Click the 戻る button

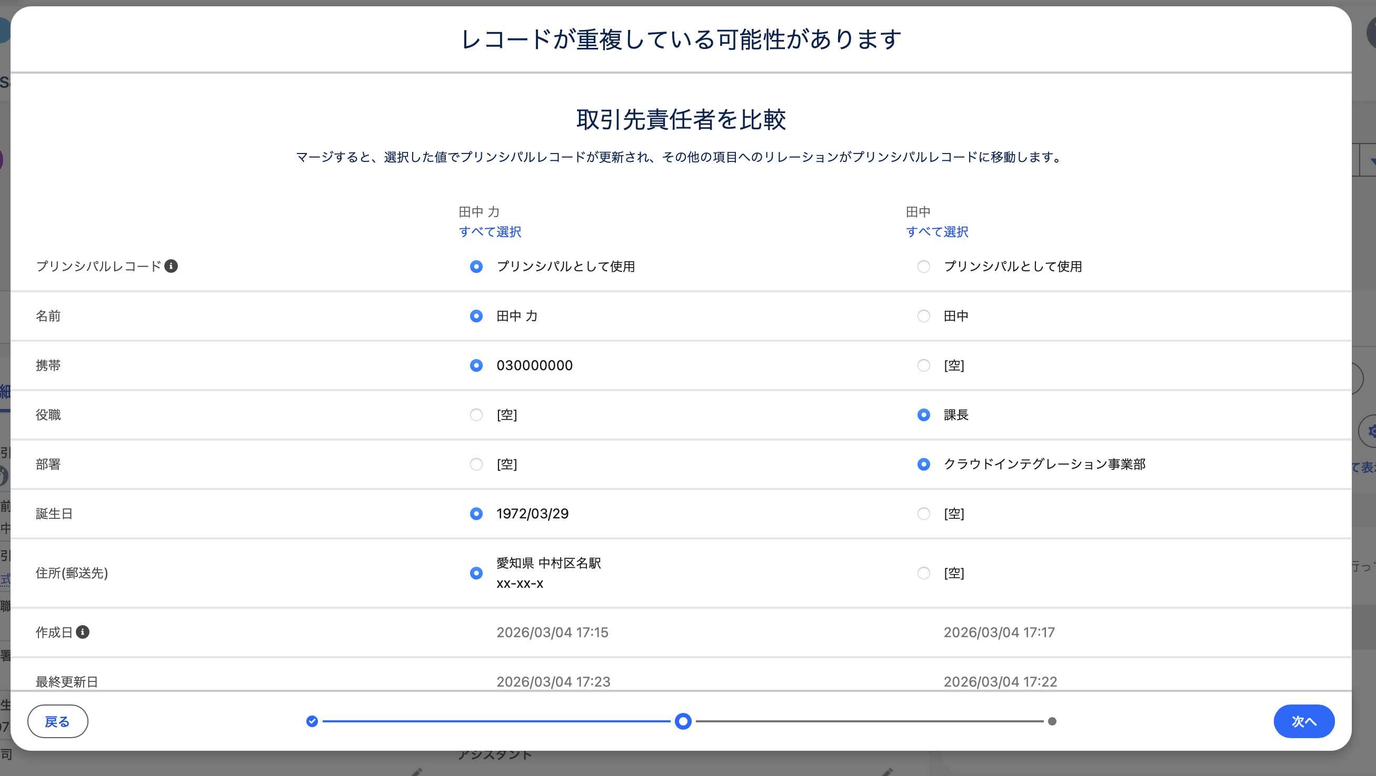pyautogui.click(x=57, y=721)
